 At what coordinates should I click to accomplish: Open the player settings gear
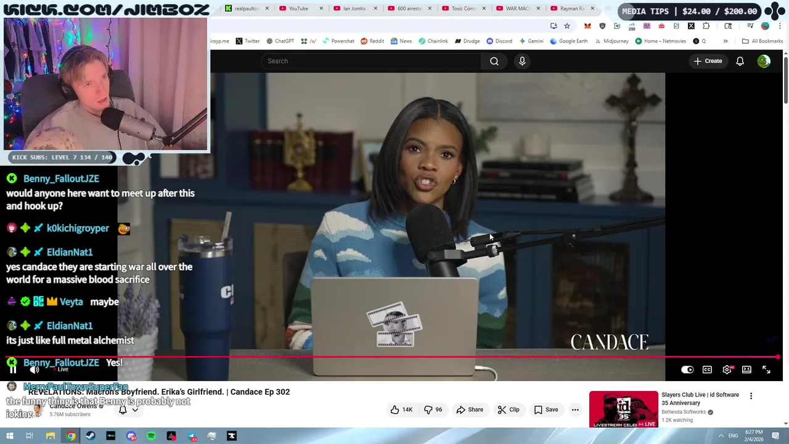(x=727, y=369)
